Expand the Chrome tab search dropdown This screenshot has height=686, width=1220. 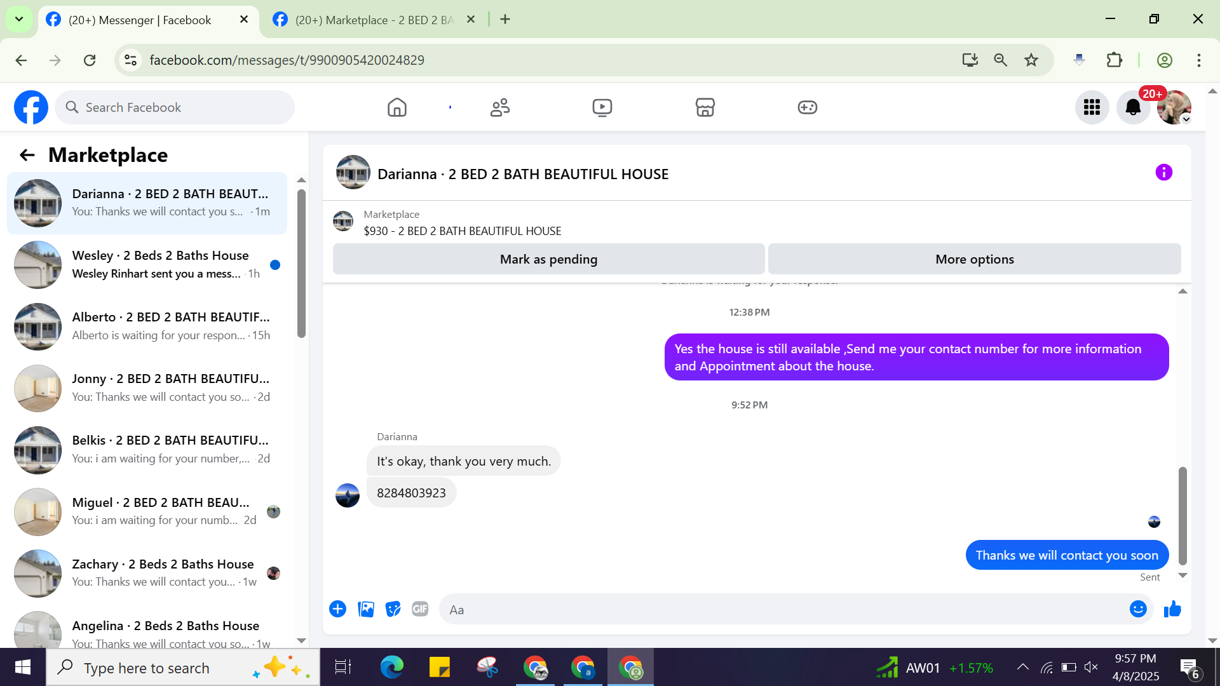click(x=19, y=19)
